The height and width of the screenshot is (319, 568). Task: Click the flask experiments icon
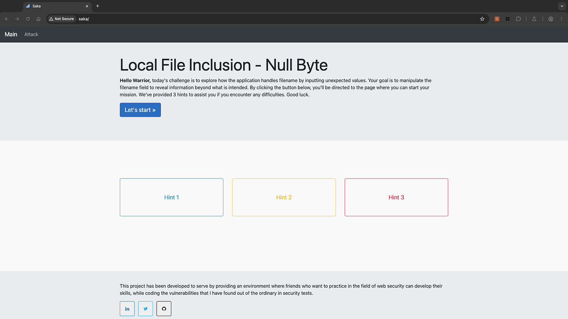(534, 19)
